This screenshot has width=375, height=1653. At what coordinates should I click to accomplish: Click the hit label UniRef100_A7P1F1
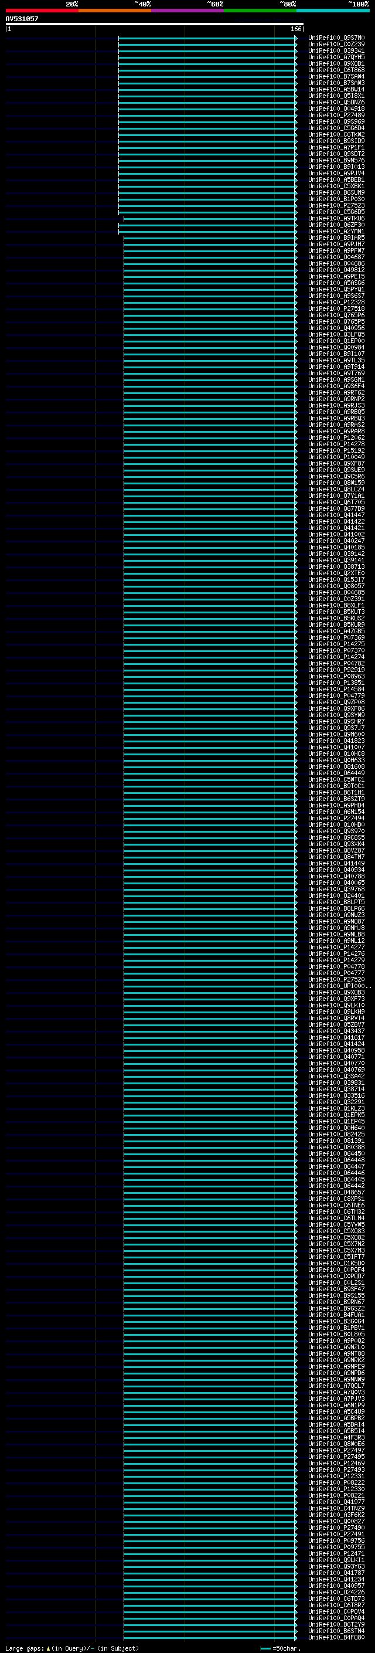[x=336, y=148]
